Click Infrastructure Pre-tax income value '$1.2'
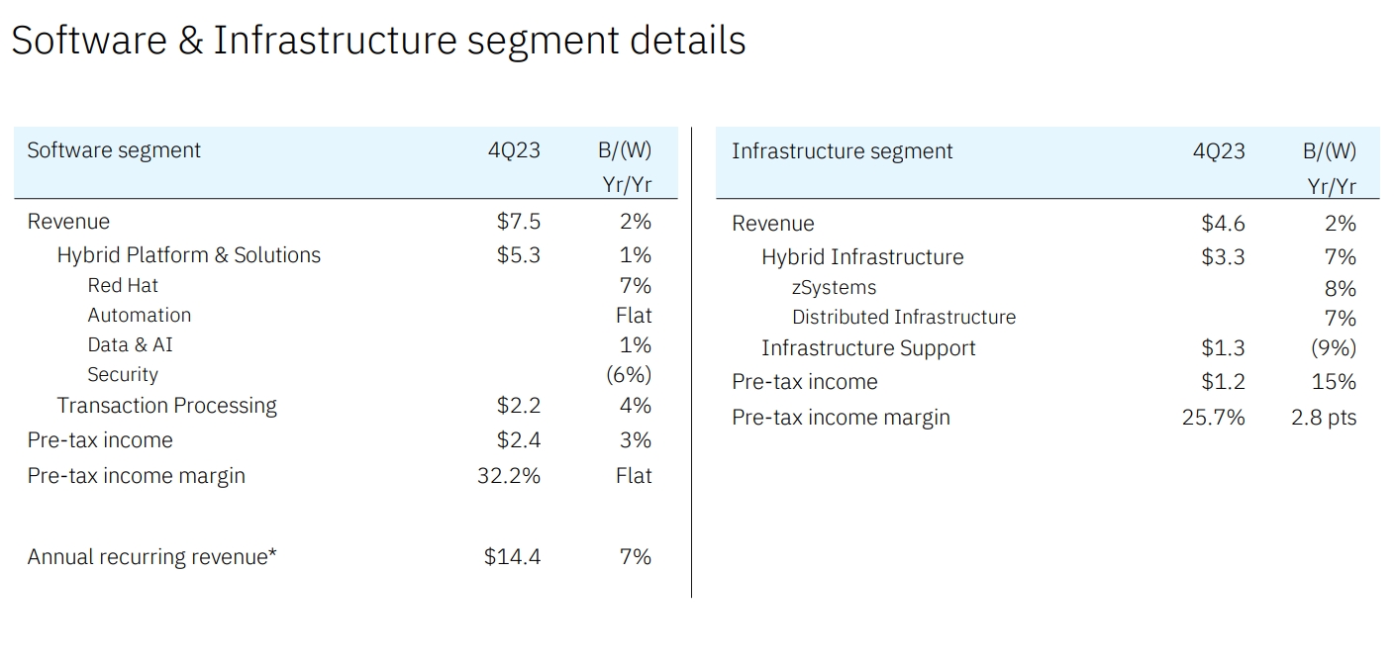The width and height of the screenshot is (1394, 669). pos(1224,382)
